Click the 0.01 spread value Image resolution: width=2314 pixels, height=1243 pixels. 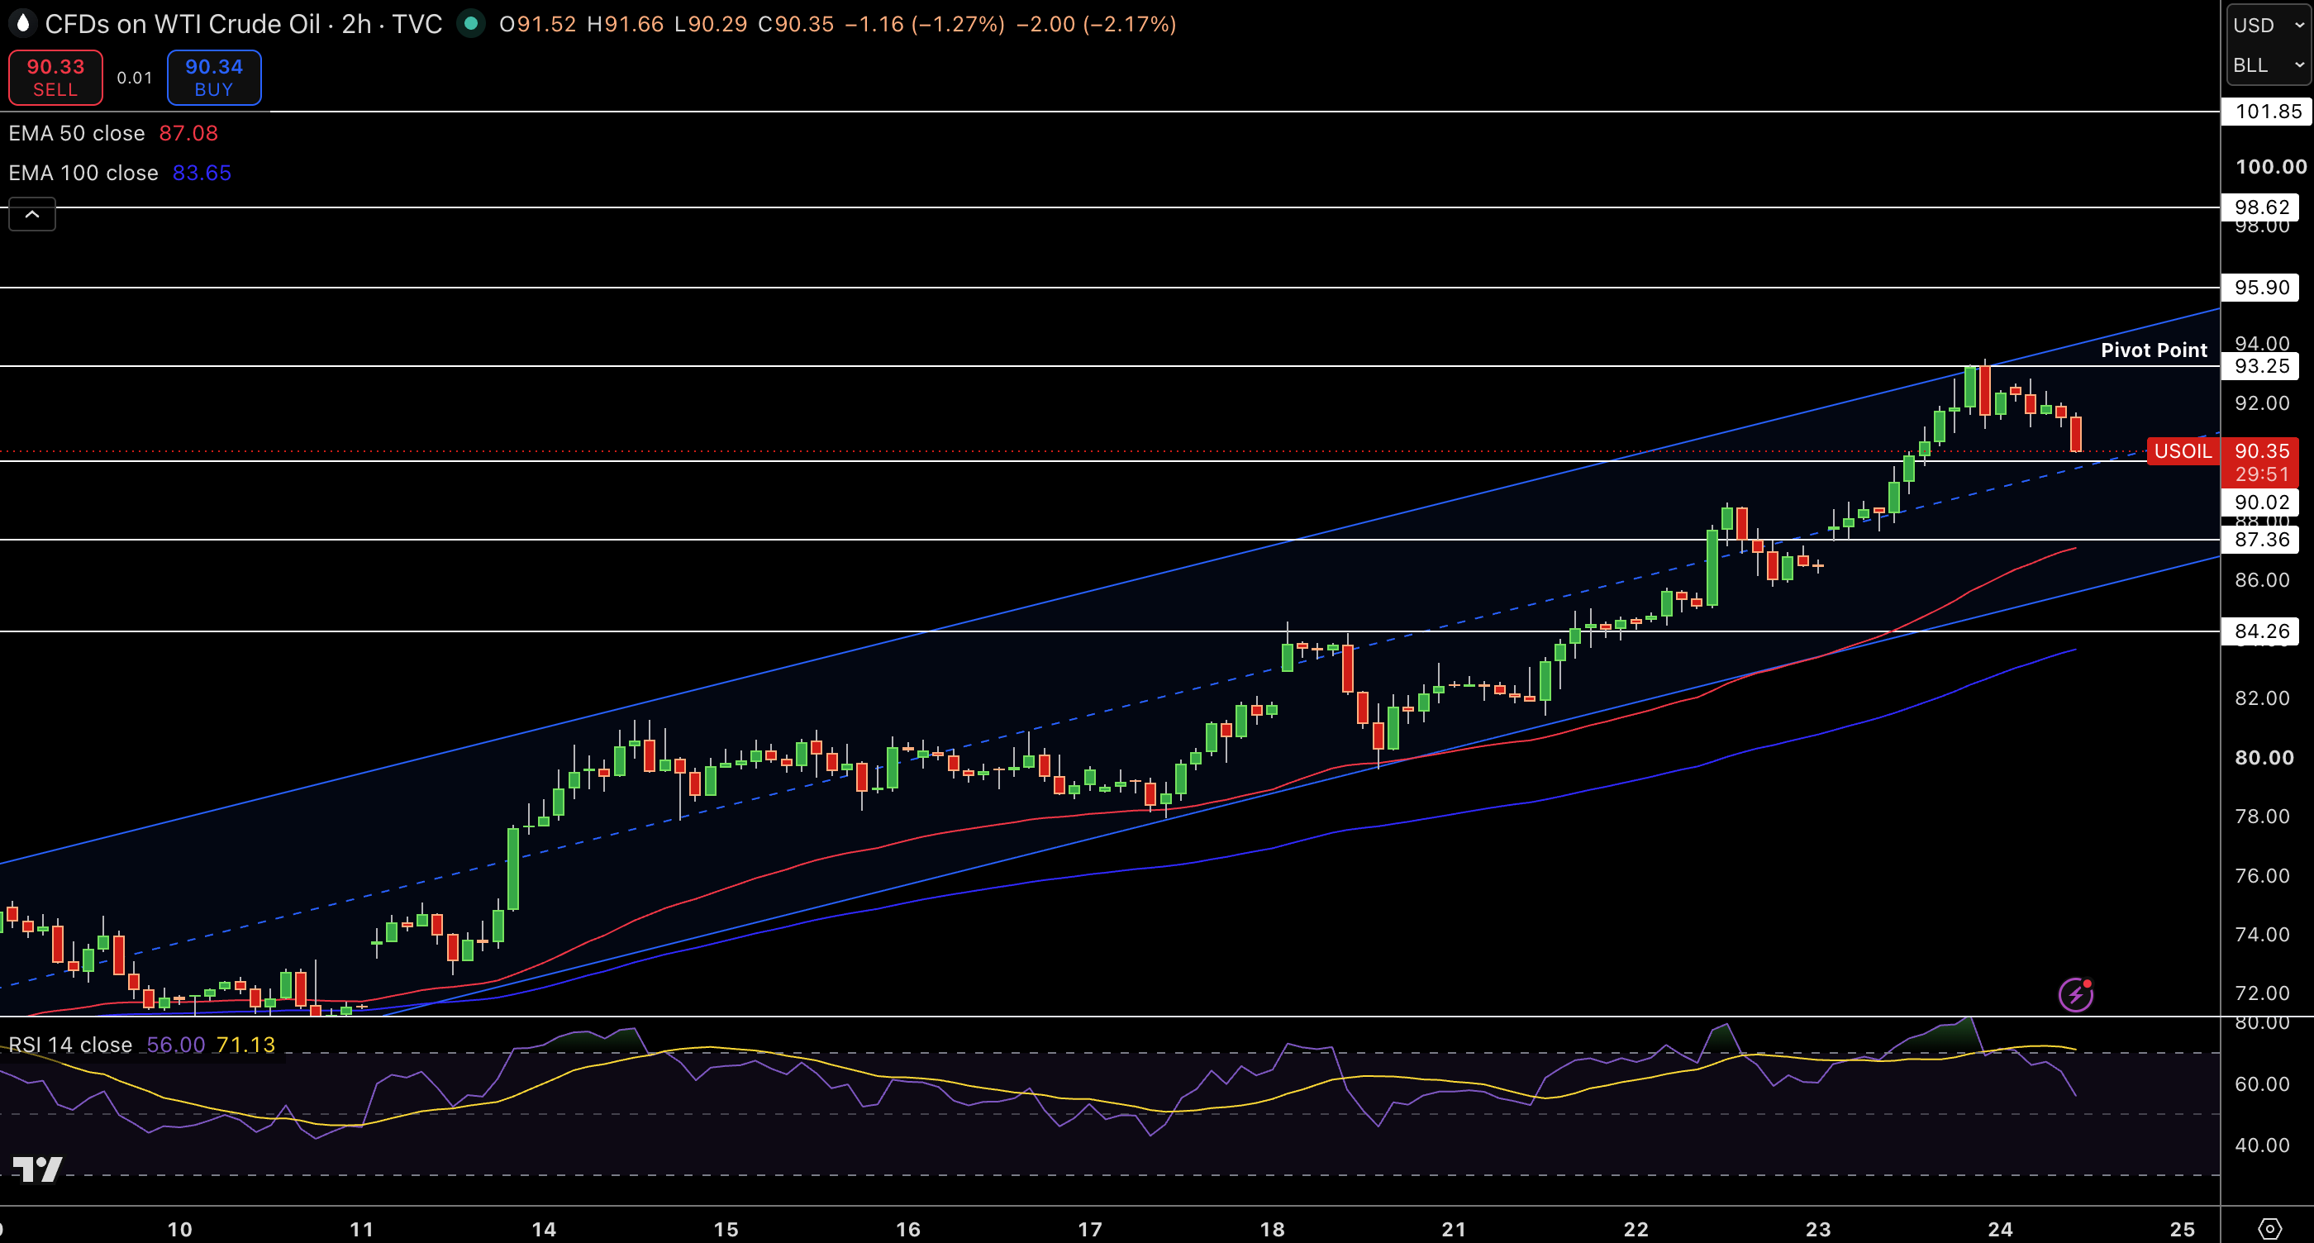(135, 79)
